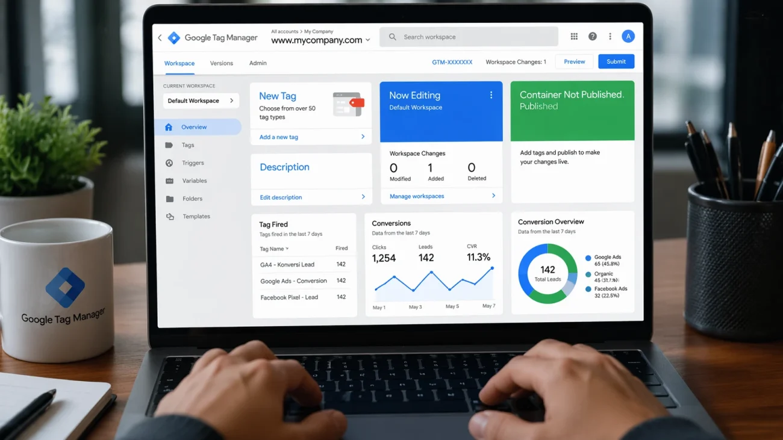The image size is (783, 440).
Task: Open the account avatar labeled A
Action: point(628,37)
